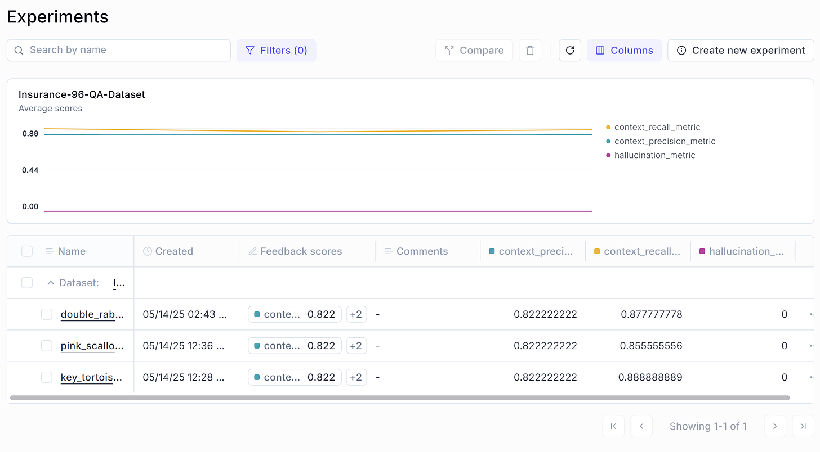Click the Compare button

[474, 51]
